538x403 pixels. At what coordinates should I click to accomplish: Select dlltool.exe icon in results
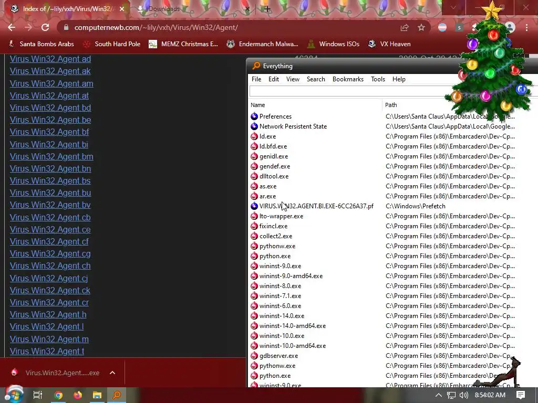coord(254,176)
